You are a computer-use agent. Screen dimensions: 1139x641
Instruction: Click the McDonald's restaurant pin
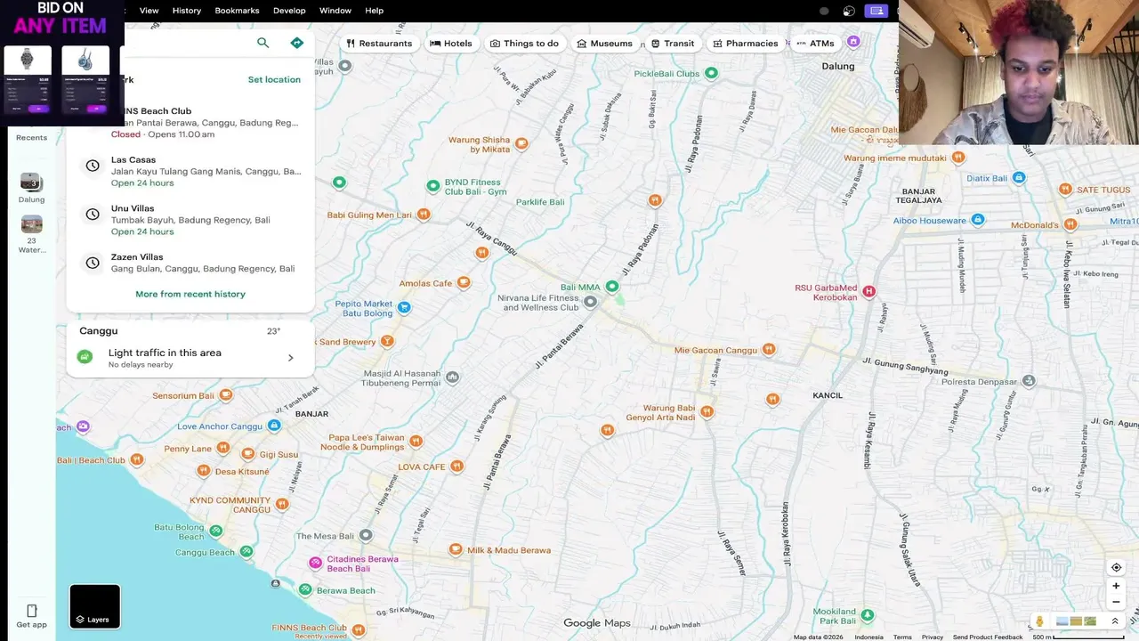[x=1071, y=224]
